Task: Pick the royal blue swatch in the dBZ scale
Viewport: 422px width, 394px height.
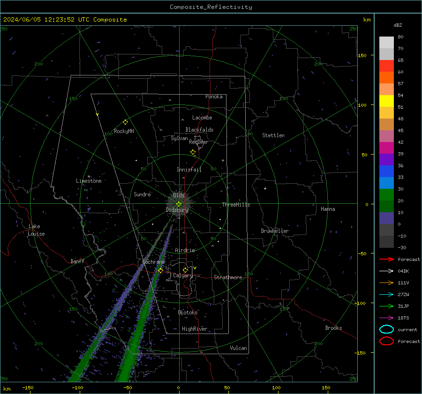Action: click(386, 171)
